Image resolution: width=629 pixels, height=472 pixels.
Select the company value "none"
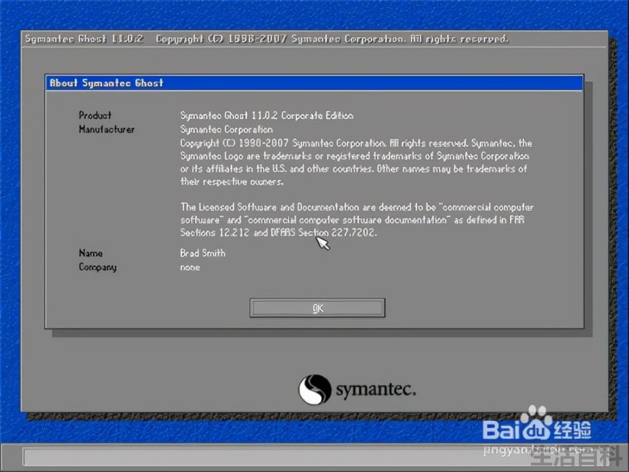(x=190, y=267)
